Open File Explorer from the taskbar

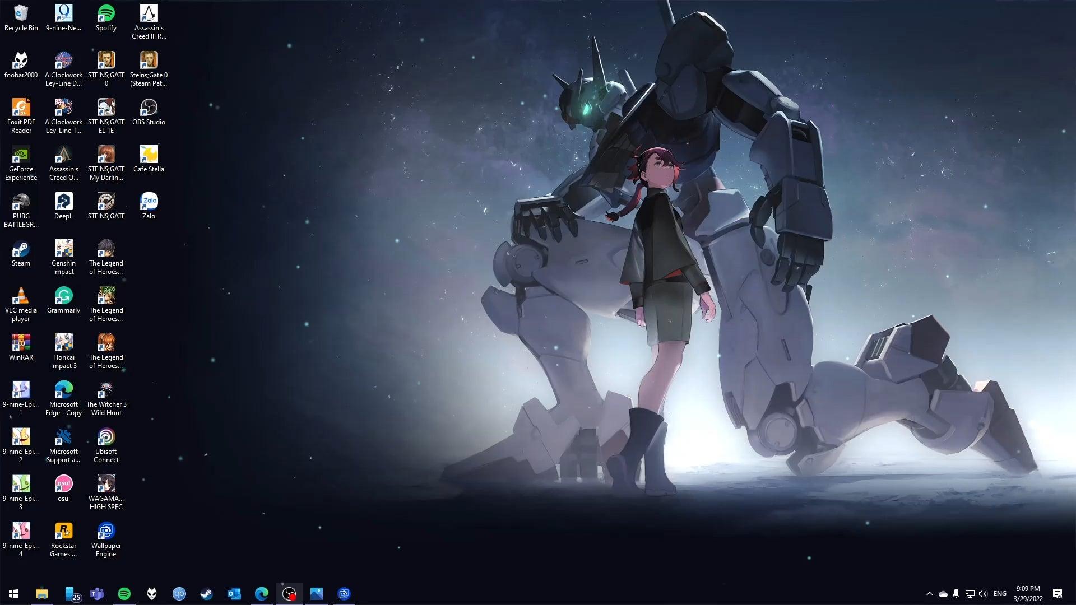[x=41, y=593]
